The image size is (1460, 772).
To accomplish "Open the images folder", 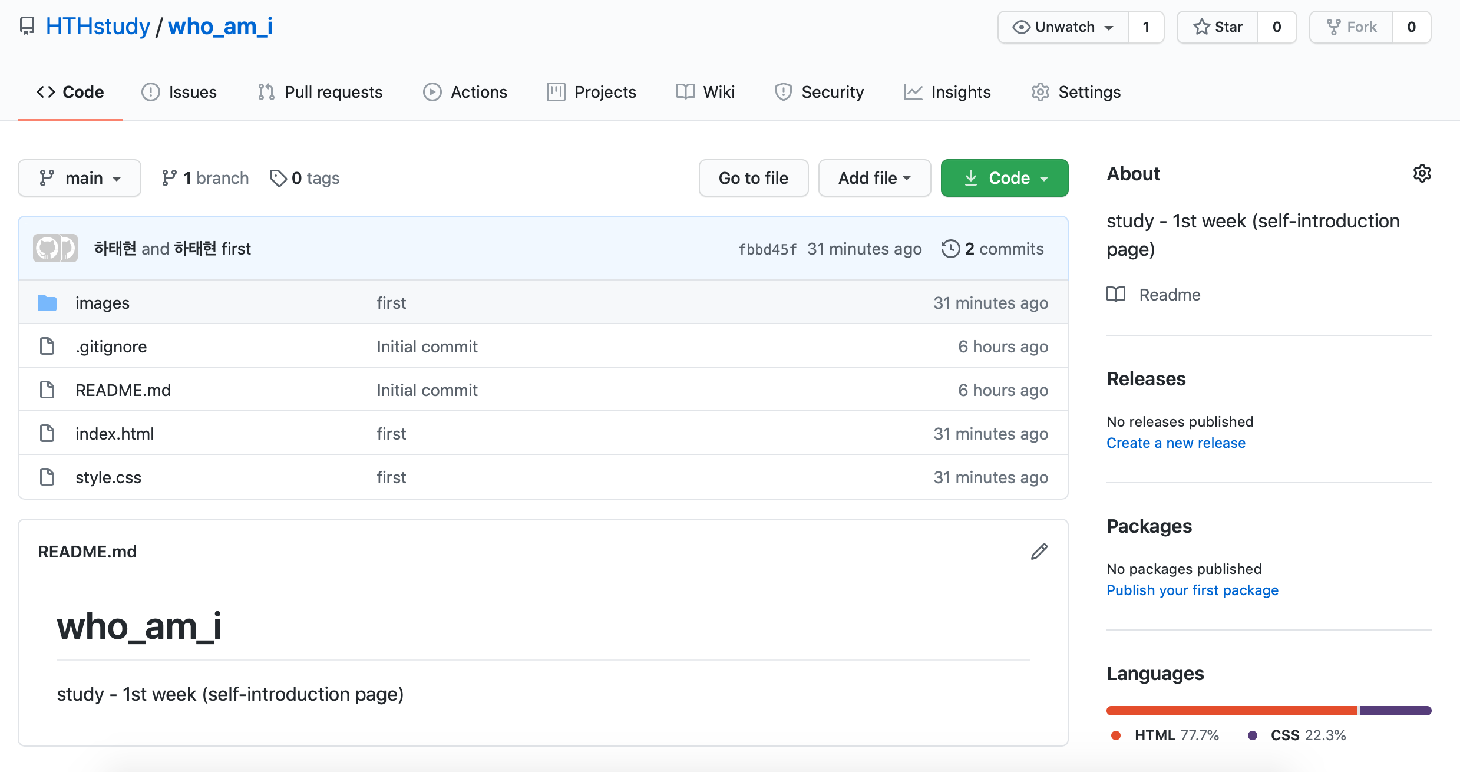I will coord(103,303).
